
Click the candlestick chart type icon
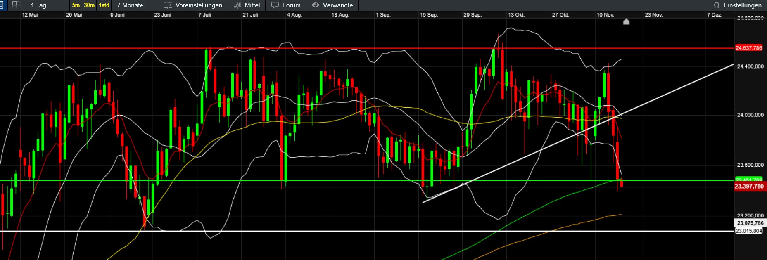click(x=237, y=5)
